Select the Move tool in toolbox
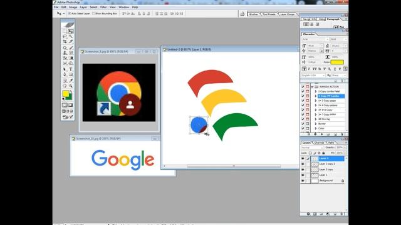 71,31
